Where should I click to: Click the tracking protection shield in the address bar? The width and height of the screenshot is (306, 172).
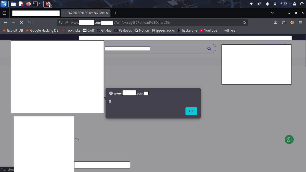pyautogui.click(x=60, y=22)
